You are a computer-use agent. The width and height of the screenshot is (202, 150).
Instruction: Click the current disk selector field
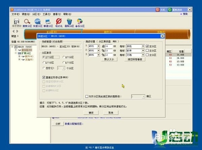pyautogui.click(x=61, y=46)
